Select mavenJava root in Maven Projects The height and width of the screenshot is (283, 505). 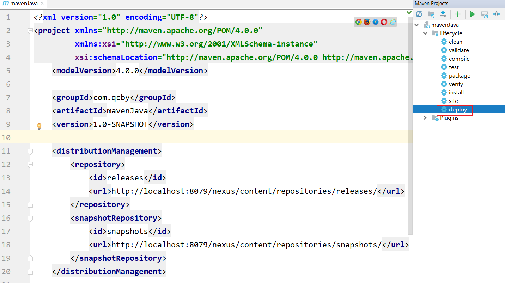click(459, 25)
